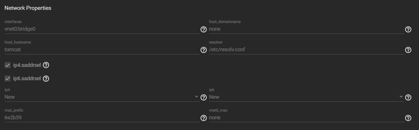Open help icon for ip6 dropdown
Screen dimensions: 419x130
click(x=408, y=98)
